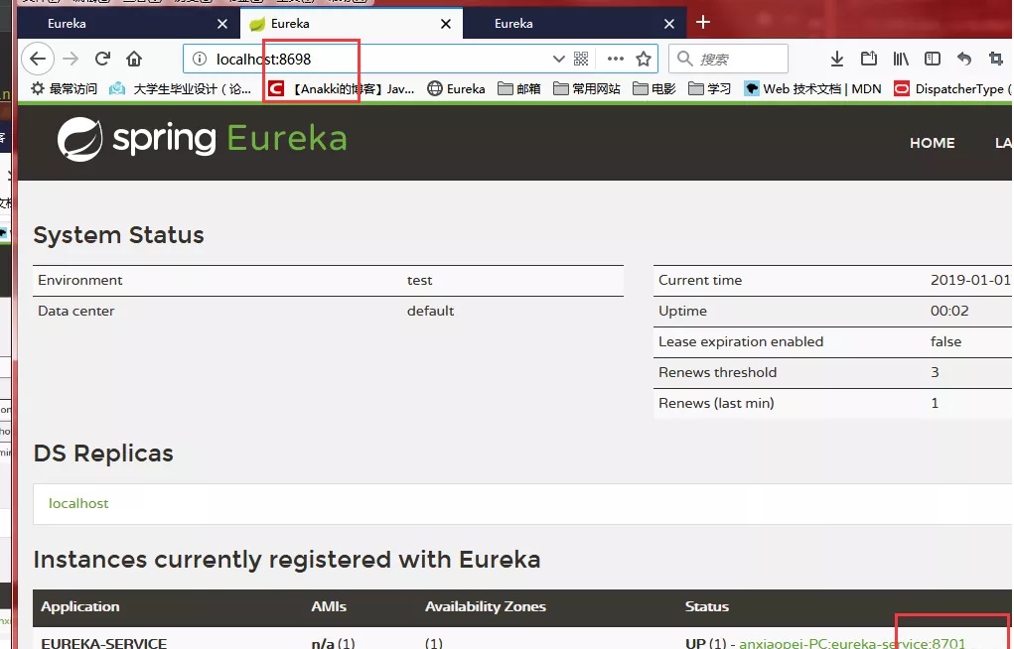Open the 电影 bookmark folder

[x=653, y=88]
